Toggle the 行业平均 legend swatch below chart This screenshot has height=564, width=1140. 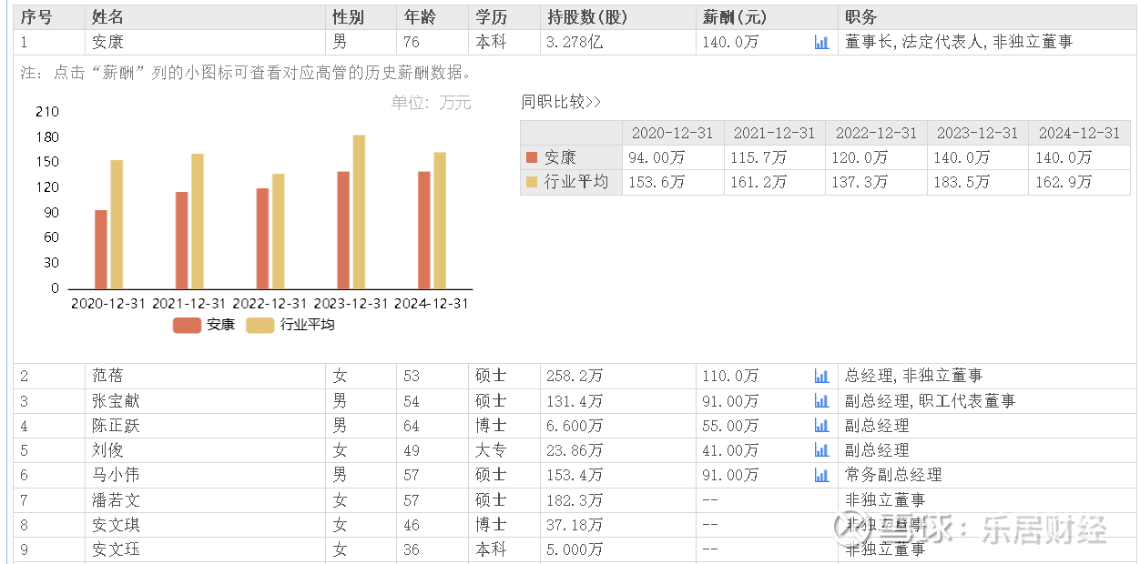260,325
